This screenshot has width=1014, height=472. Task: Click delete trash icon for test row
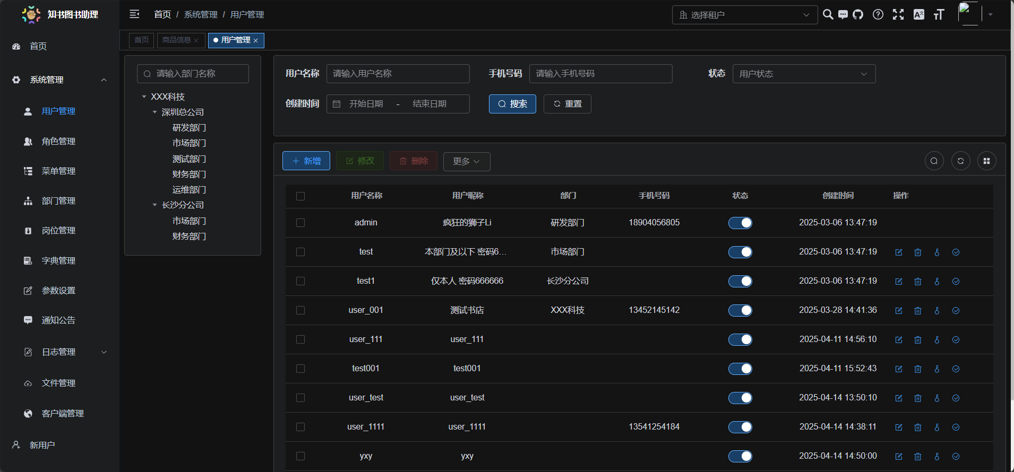point(918,252)
